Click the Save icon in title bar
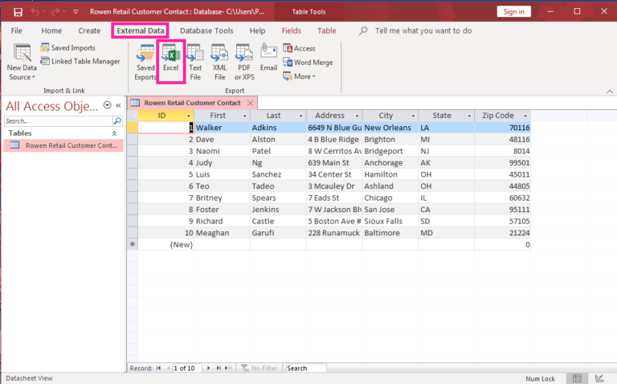The width and height of the screenshot is (617, 384). (18, 12)
